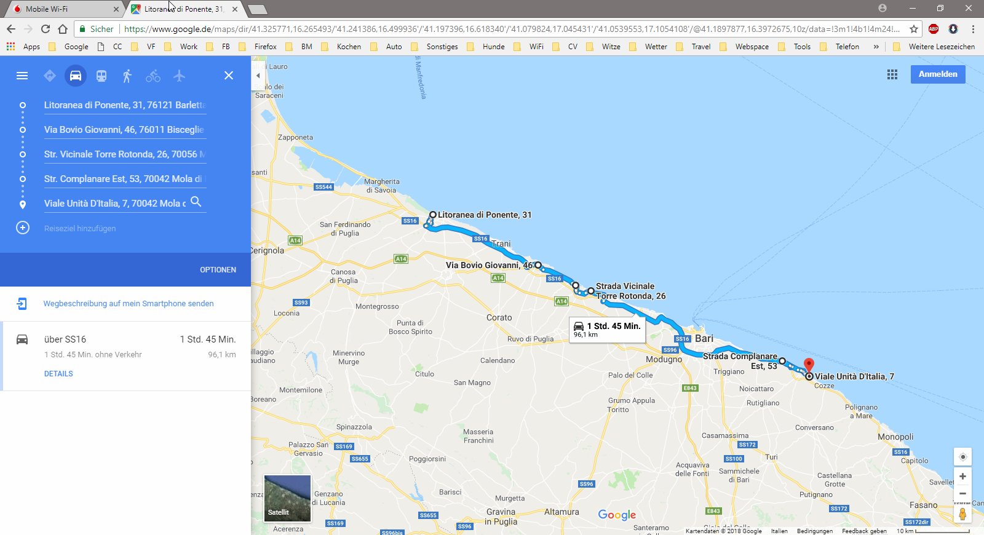This screenshot has width=984, height=535.
Task: Select cycling travel mode
Action: 153,76
